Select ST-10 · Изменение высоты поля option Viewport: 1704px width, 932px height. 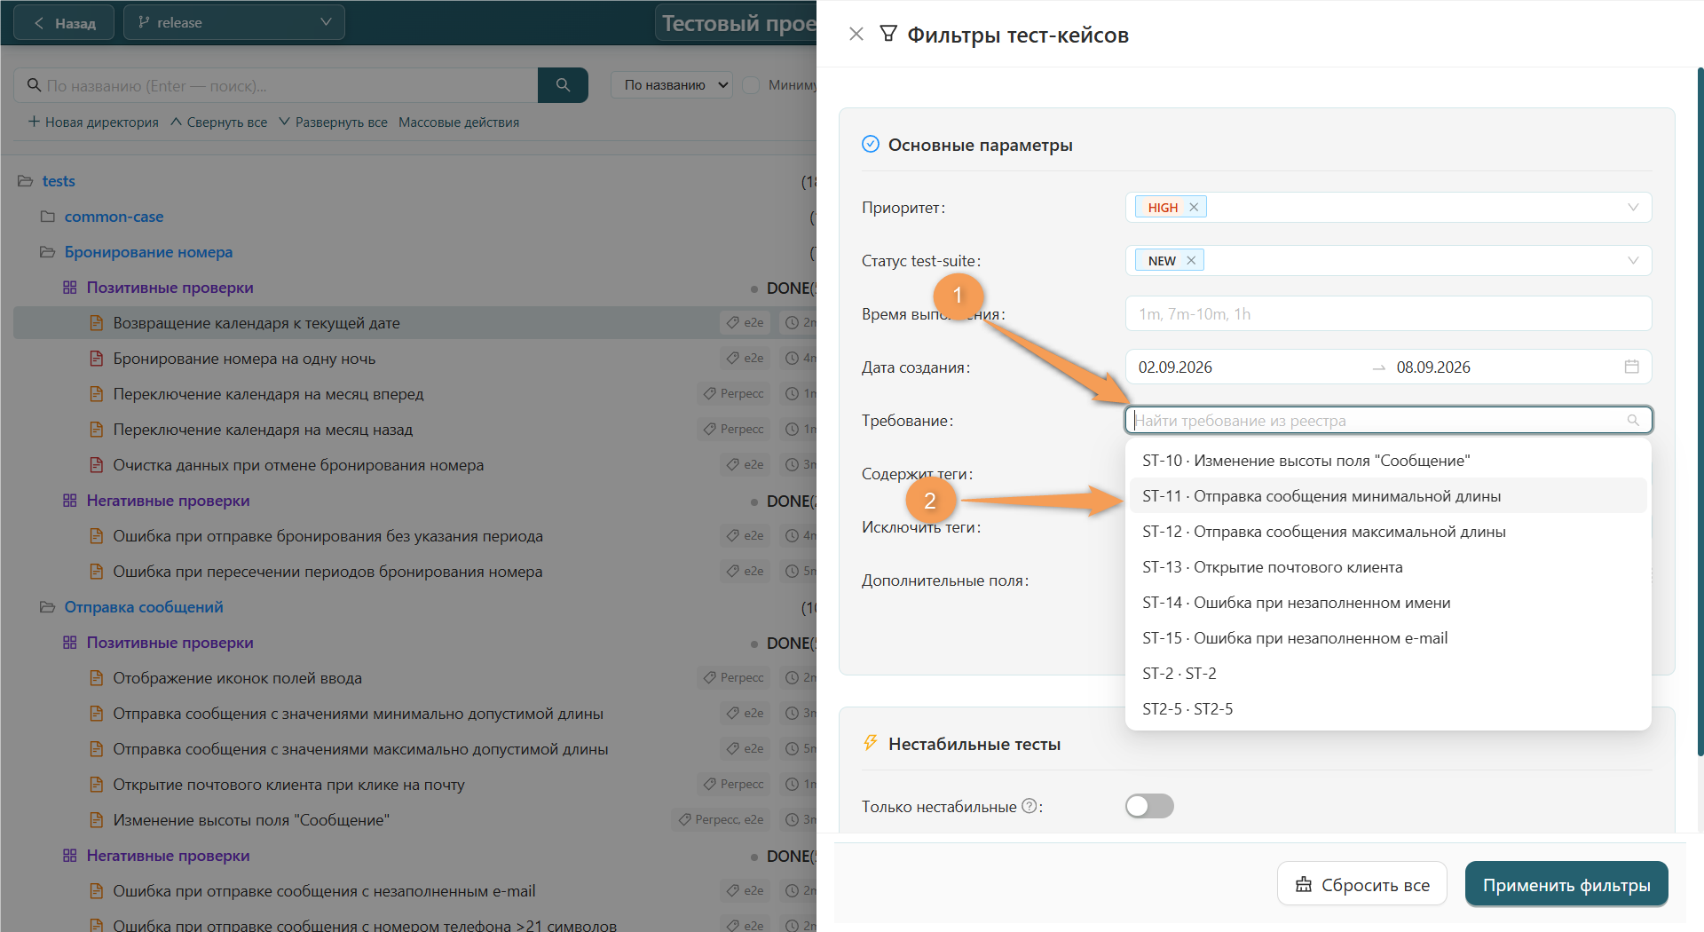click(x=1388, y=461)
